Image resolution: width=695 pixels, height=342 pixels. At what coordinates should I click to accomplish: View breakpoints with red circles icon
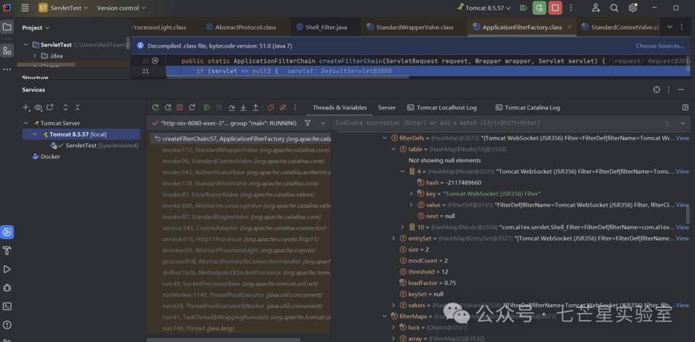pyautogui.click(x=271, y=107)
